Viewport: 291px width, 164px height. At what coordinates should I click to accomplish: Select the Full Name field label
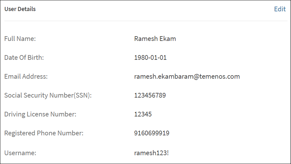point(20,39)
